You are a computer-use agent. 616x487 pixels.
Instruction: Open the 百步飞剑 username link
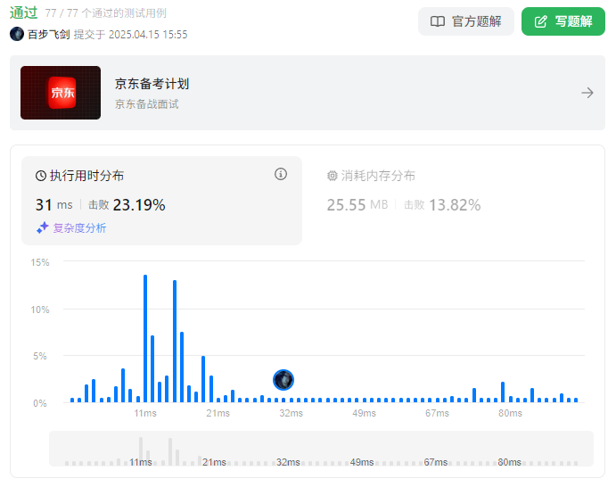49,34
